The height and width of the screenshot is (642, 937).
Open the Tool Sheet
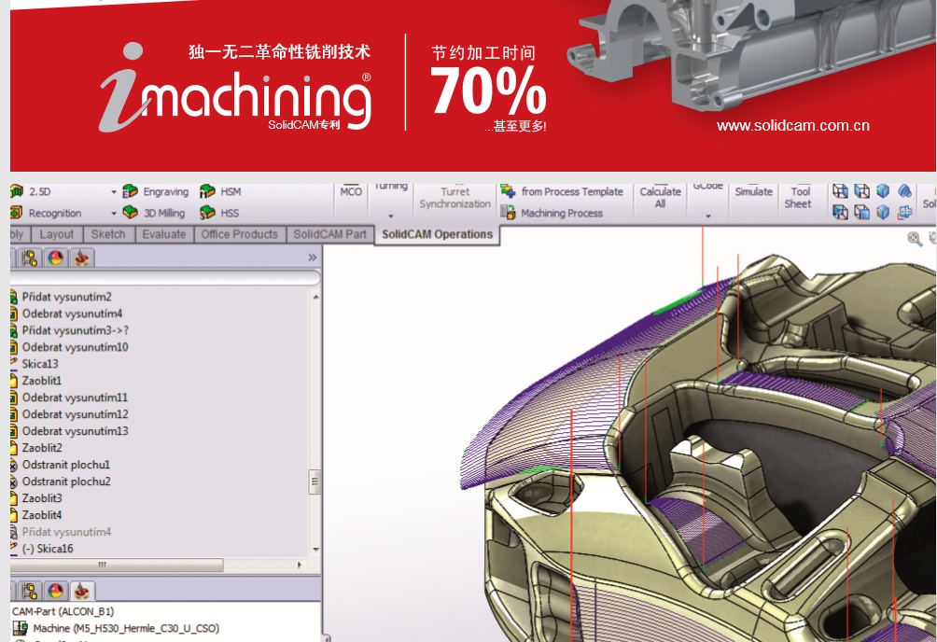(798, 198)
